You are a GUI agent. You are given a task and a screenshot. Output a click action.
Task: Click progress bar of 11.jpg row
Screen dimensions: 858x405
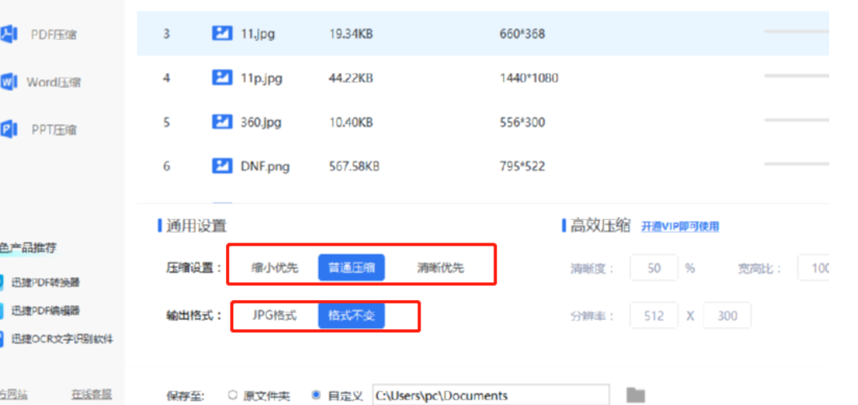796,32
